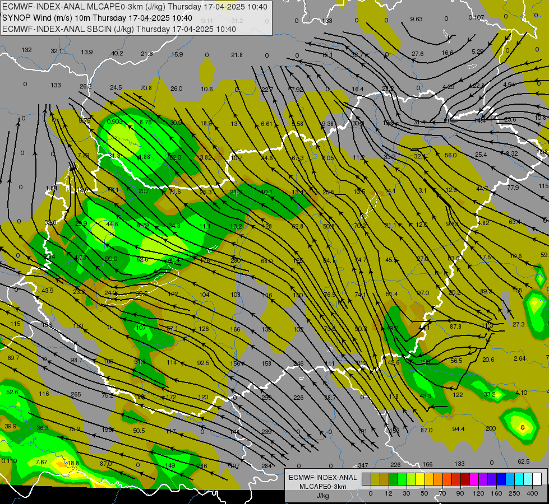The height and width of the screenshot is (504, 549).
Task: Click the map value 62.5
Action: click(x=523, y=461)
